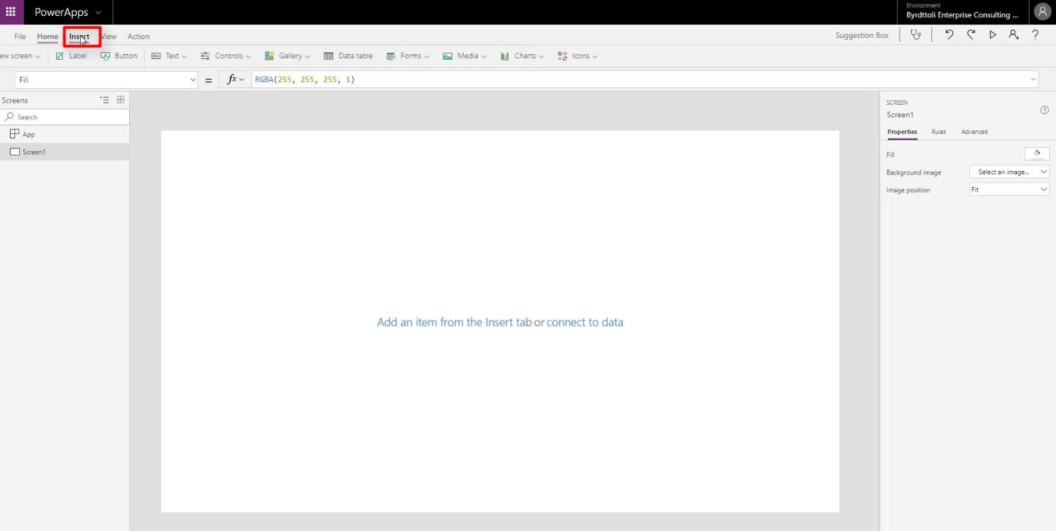Share the app with person icon
This screenshot has width=1056, height=531.
1014,35
